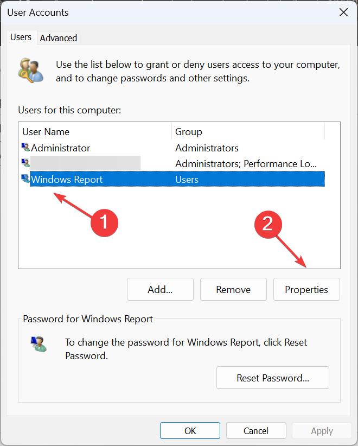This screenshot has width=358, height=446.
Task: Select the Users tab
Action: point(21,37)
